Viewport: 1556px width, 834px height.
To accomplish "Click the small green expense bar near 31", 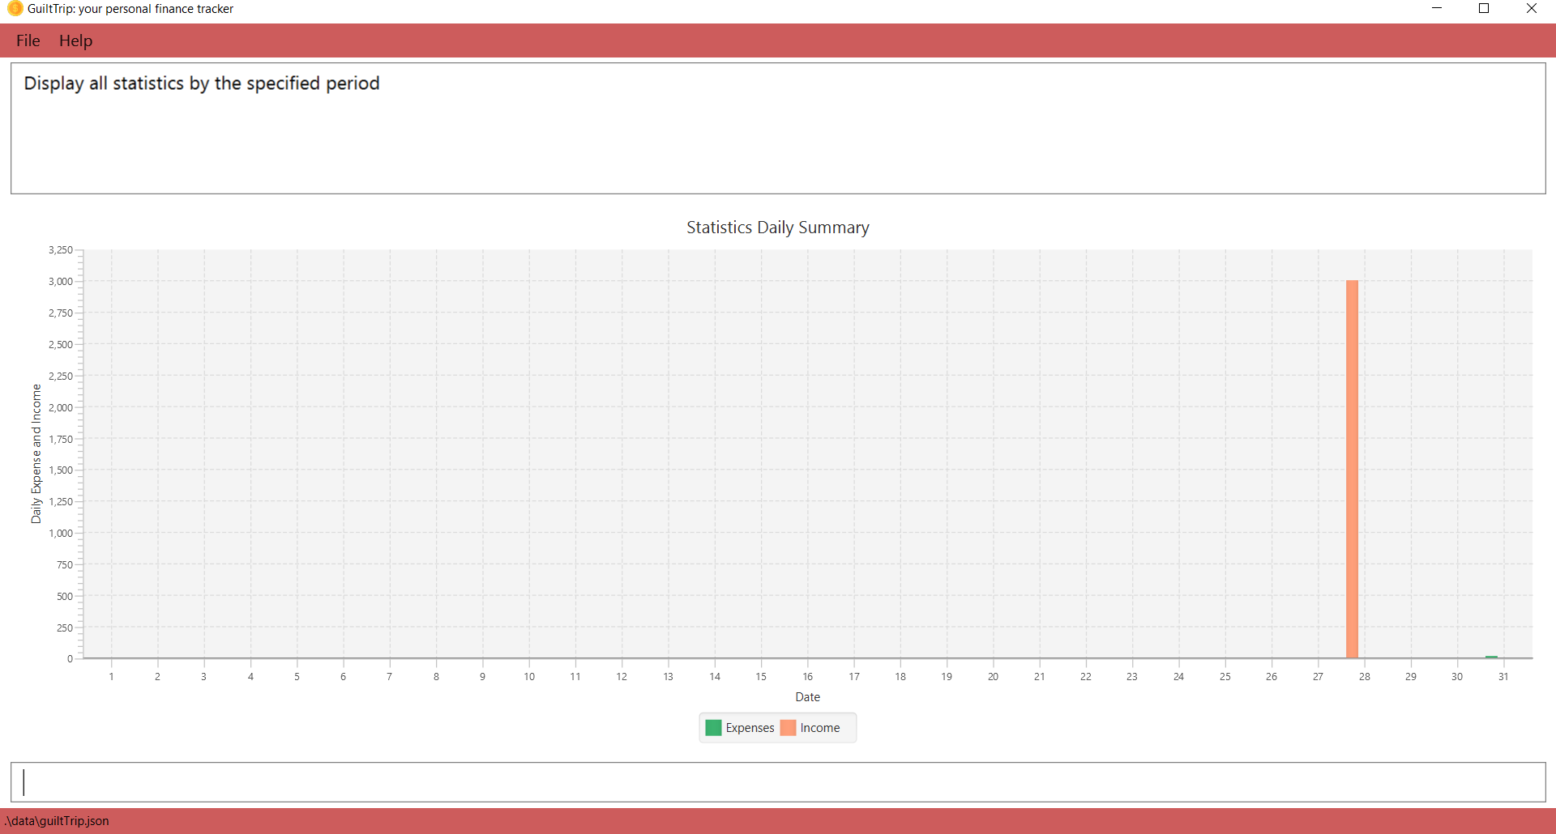I will click(1491, 657).
